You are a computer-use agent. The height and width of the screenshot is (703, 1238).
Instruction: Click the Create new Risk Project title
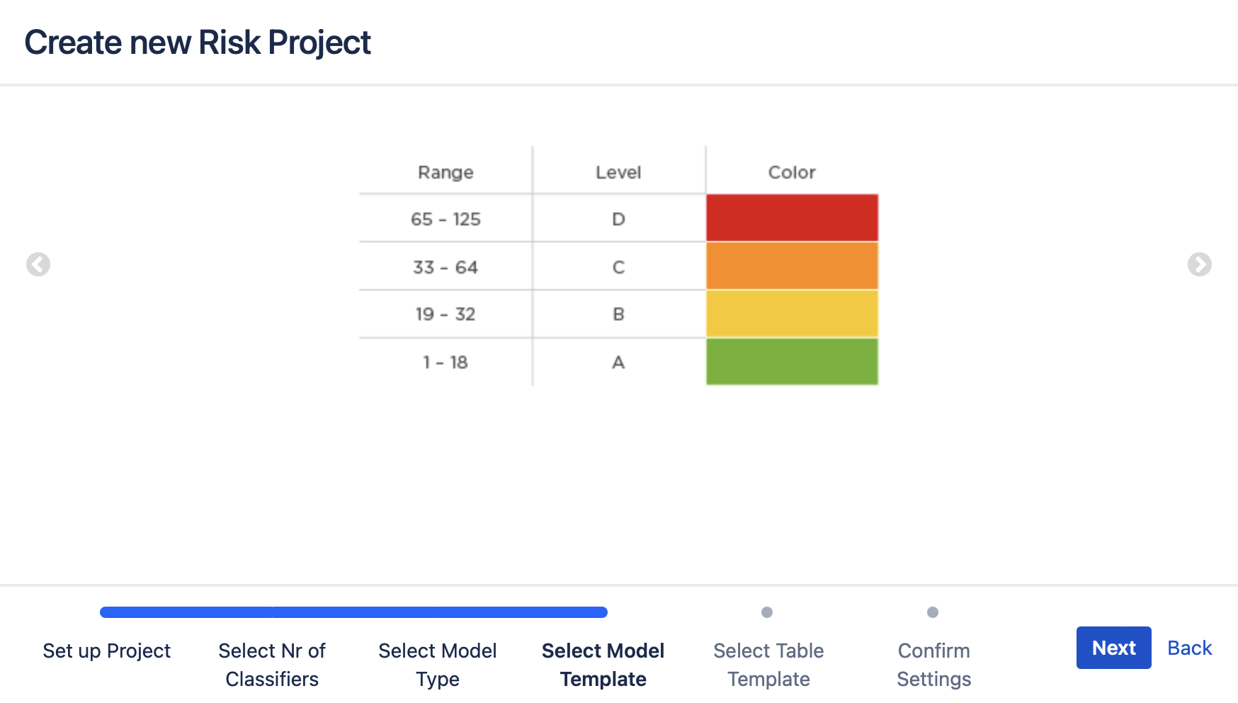click(x=198, y=43)
